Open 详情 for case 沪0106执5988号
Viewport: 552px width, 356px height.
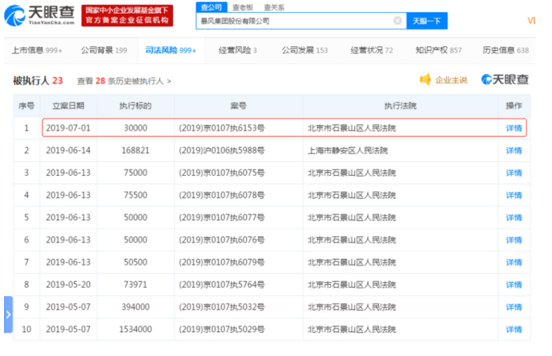point(513,151)
